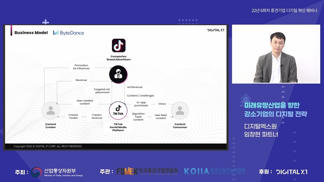Image resolution: width=324 pixels, height=182 pixels.
Task: Click the Content Consumer avatar icon
Action: [x=180, y=111]
